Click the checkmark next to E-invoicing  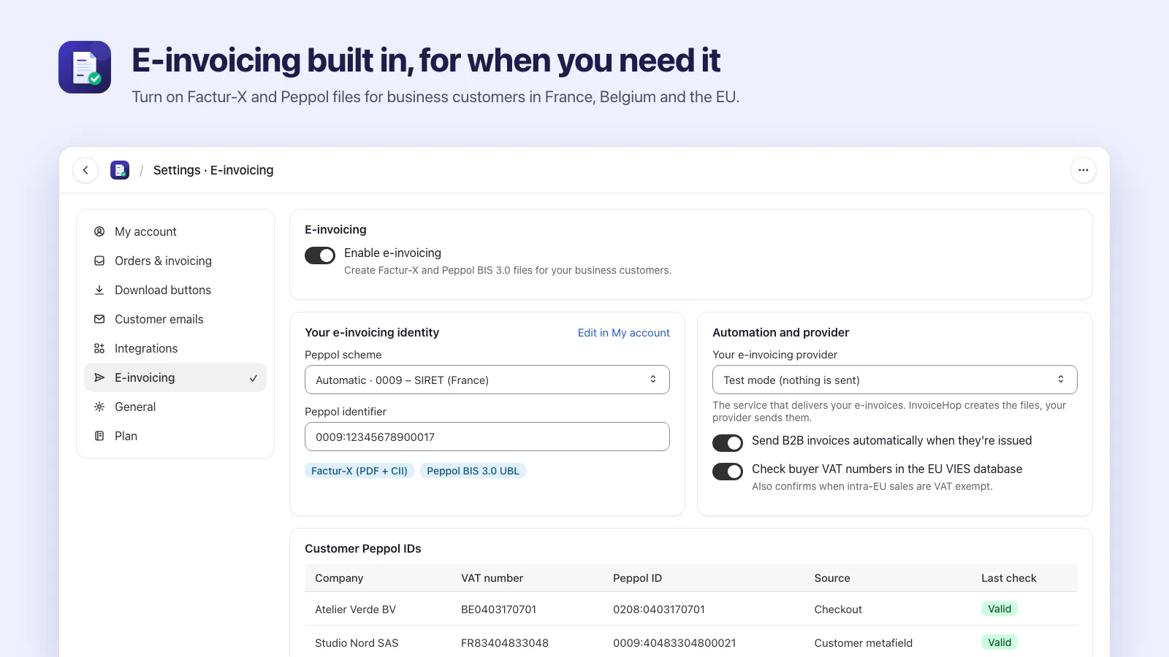tap(254, 378)
